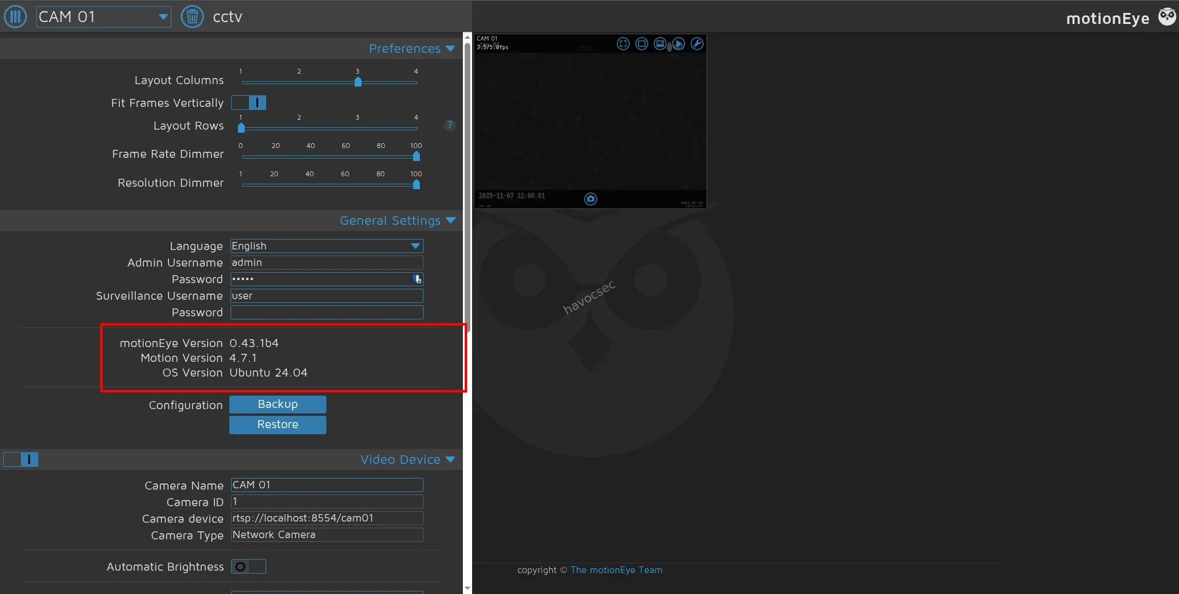Click the Motion Version value 4.7.1
The width and height of the screenshot is (1179, 594).
[243, 358]
